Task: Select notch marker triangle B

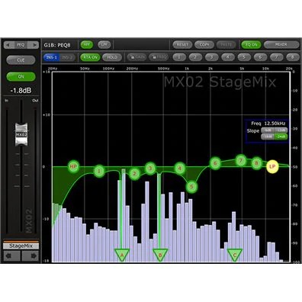Action: (160, 255)
